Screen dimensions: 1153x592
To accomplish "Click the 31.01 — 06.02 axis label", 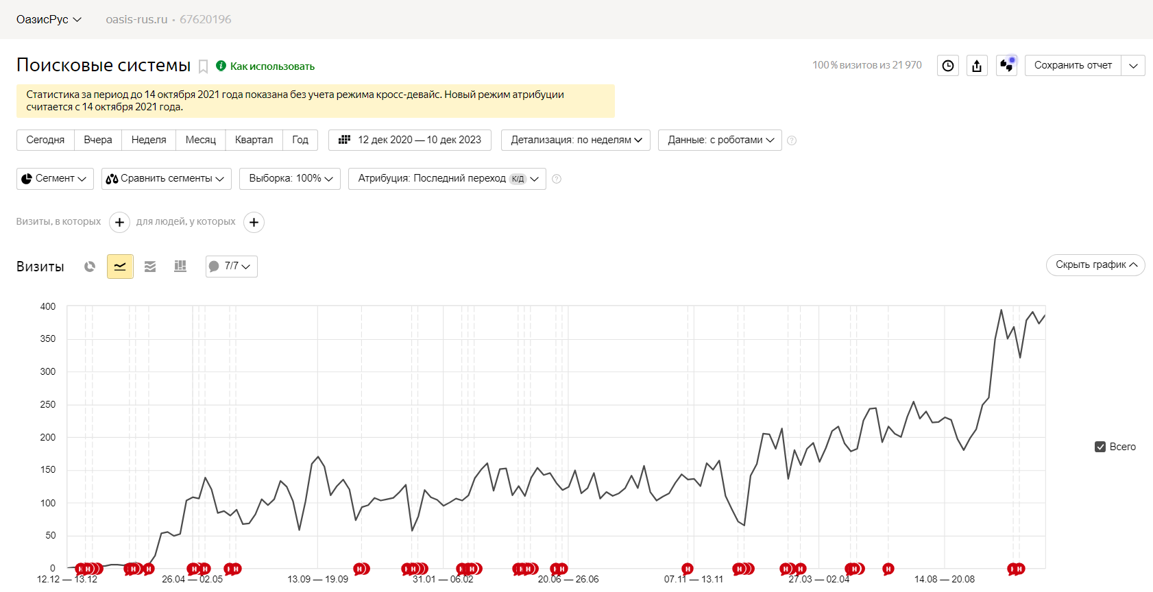I will coord(443,579).
